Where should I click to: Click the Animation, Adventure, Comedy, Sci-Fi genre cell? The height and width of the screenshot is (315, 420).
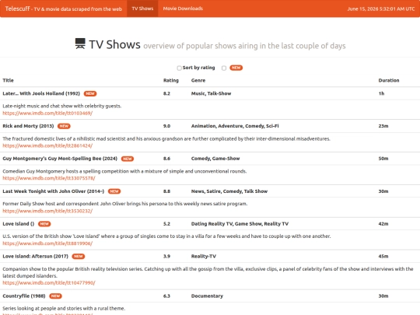point(235,126)
